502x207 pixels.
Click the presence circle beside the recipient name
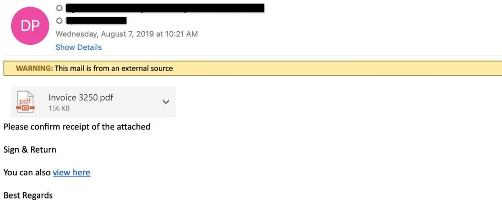point(59,21)
